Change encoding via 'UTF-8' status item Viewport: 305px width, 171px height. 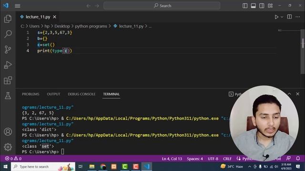[213, 159]
